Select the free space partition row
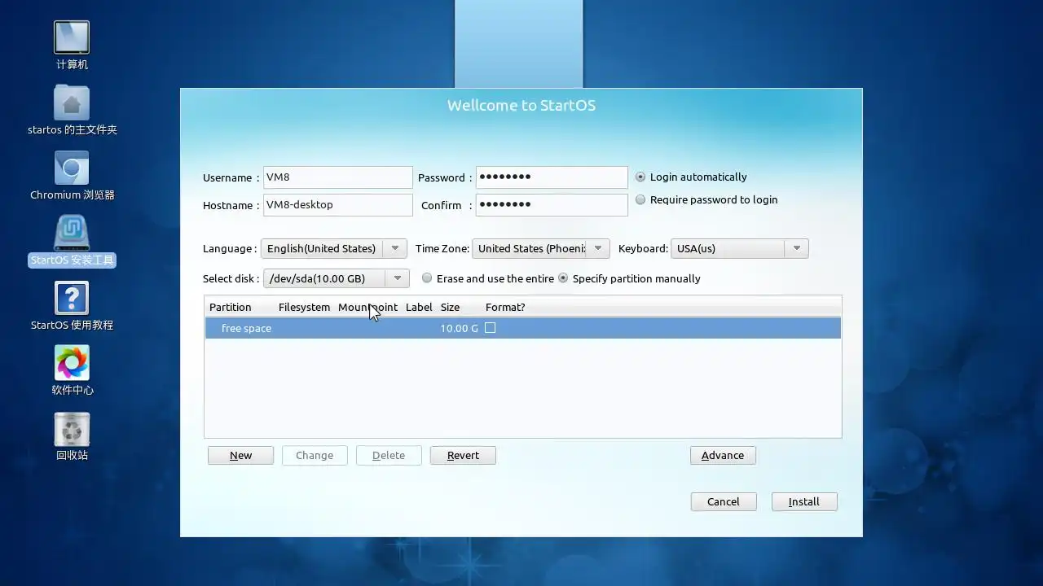Screen dimensions: 1043x586 (522, 328)
